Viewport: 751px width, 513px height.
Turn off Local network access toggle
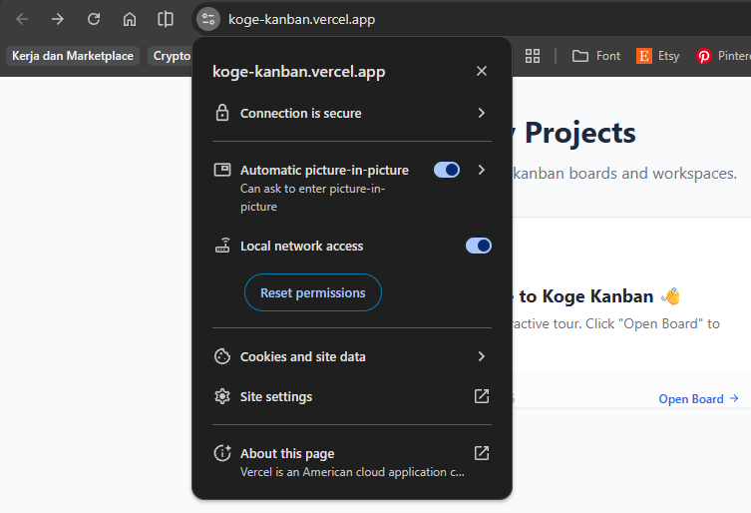coord(479,246)
